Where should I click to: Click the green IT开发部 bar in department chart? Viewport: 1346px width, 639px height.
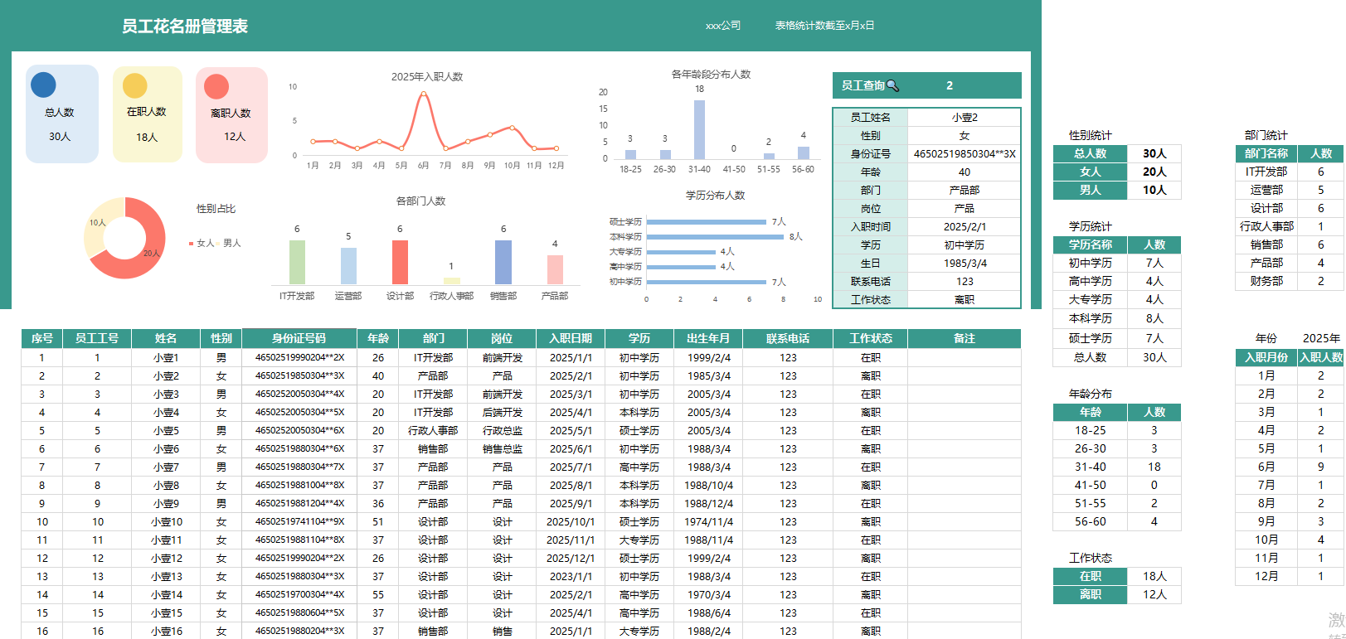pos(297,263)
